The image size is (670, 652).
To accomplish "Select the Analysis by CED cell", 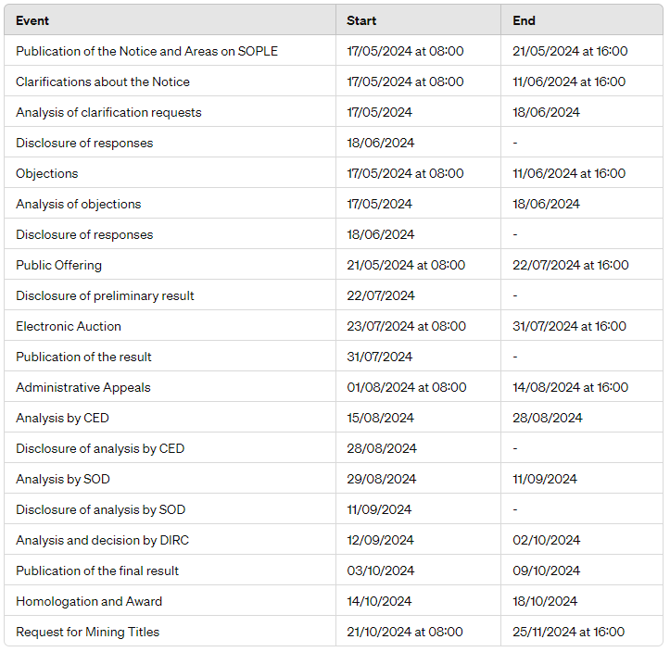I will (62, 418).
